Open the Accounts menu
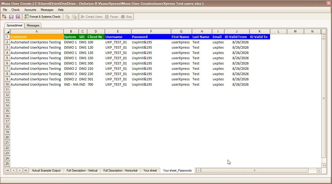Image resolution: width=332 pixels, height=184 pixels. (30, 10)
